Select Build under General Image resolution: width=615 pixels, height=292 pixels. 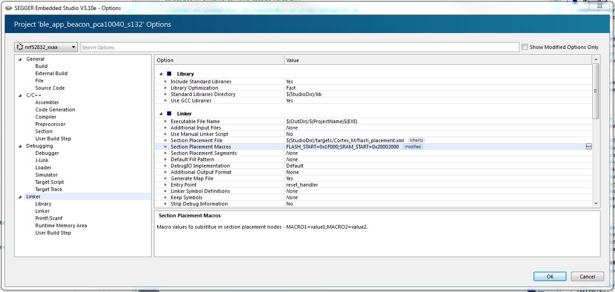pyautogui.click(x=41, y=66)
